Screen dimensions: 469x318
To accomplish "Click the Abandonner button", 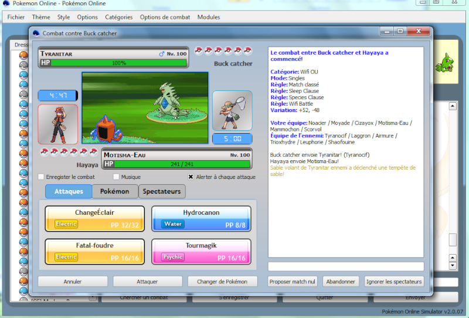I will pyautogui.click(x=341, y=282).
